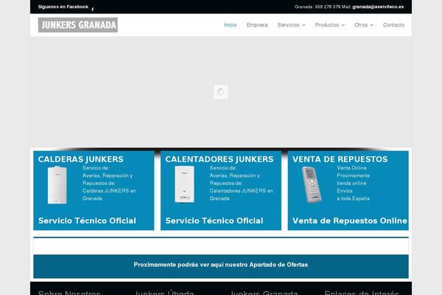Click the Junkers Úbeda footer heading
Image resolution: width=442 pixels, height=295 pixels.
point(164,293)
